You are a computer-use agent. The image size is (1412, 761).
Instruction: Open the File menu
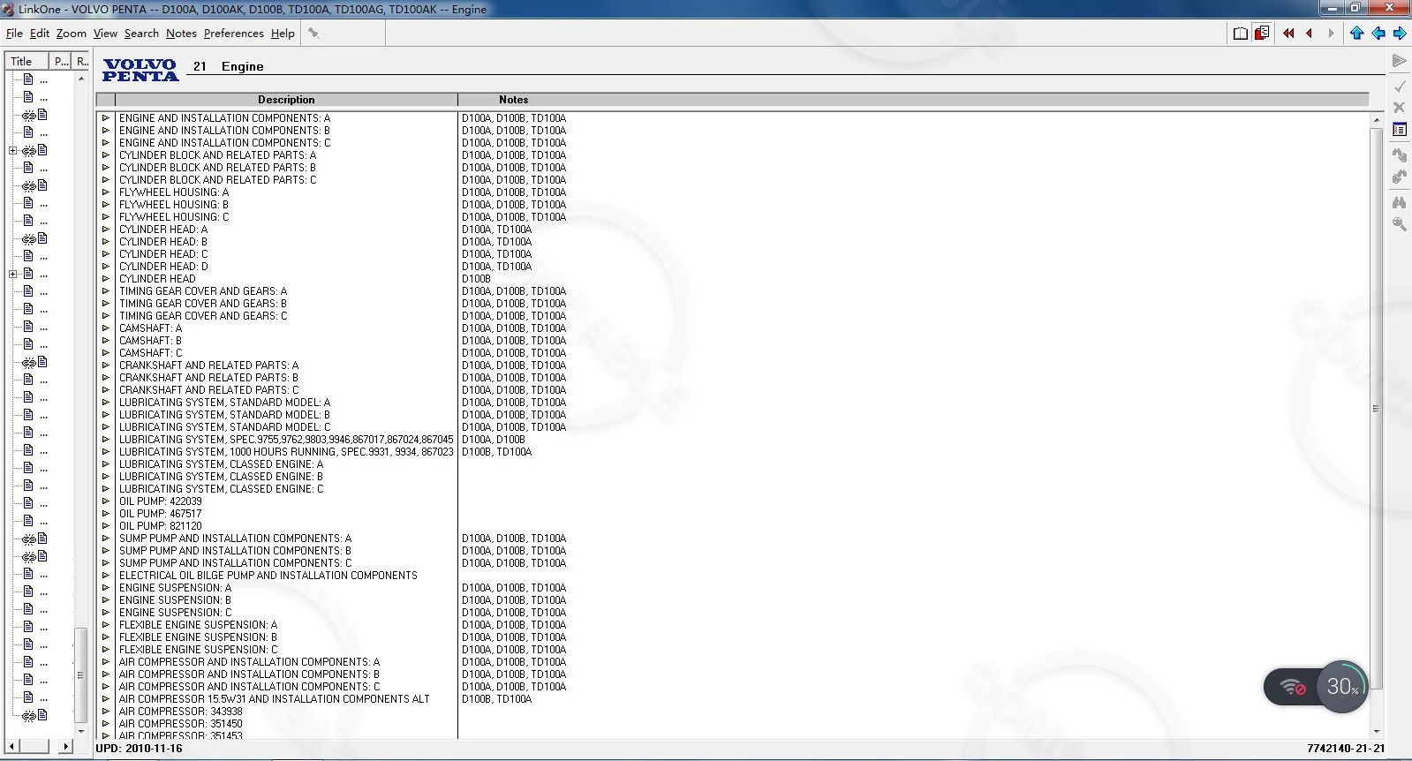(x=14, y=34)
